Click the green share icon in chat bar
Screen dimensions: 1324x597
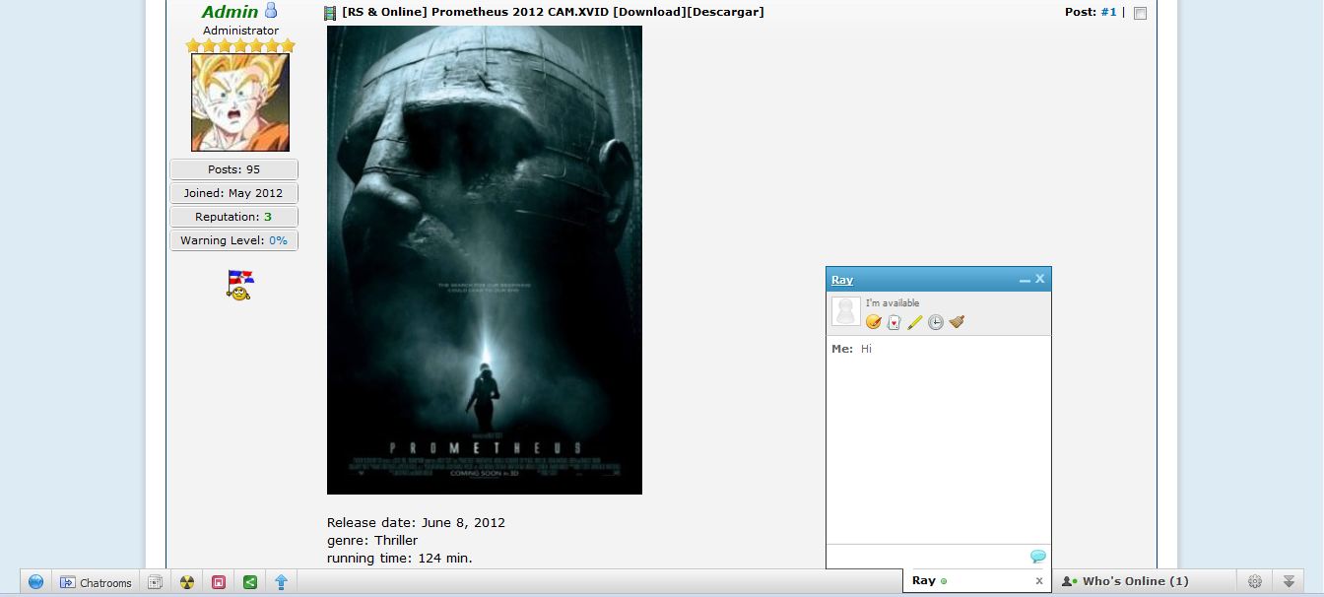250,582
